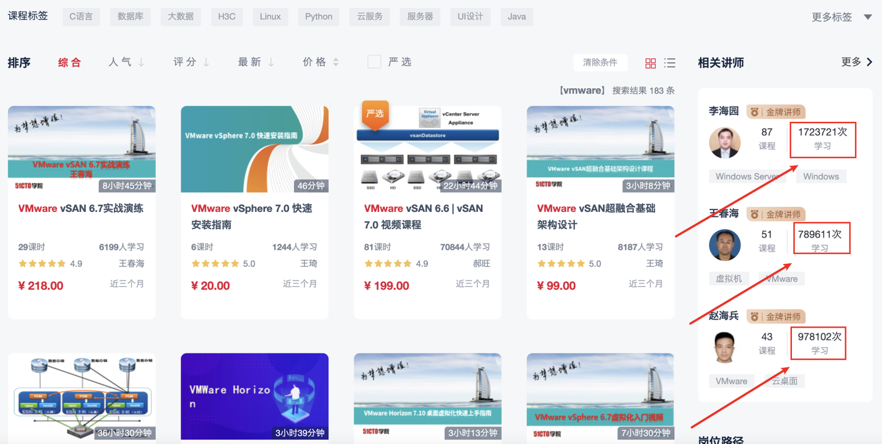Open Horizon 7.10 桌面虚拟化快速上手指南 thumbnail
882x444 pixels.
(428, 396)
